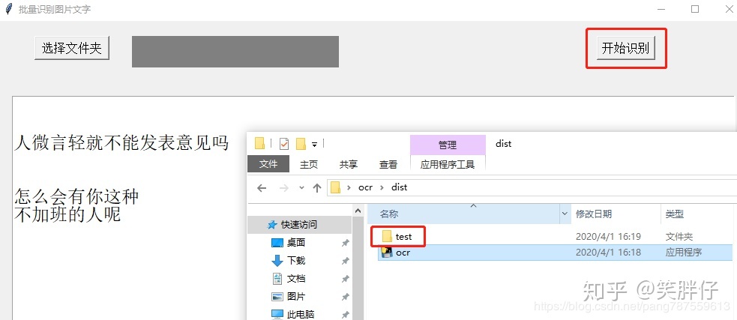Switch to the 查看 ribbon tab
Viewport: 737px width, 320px height.
388,164
